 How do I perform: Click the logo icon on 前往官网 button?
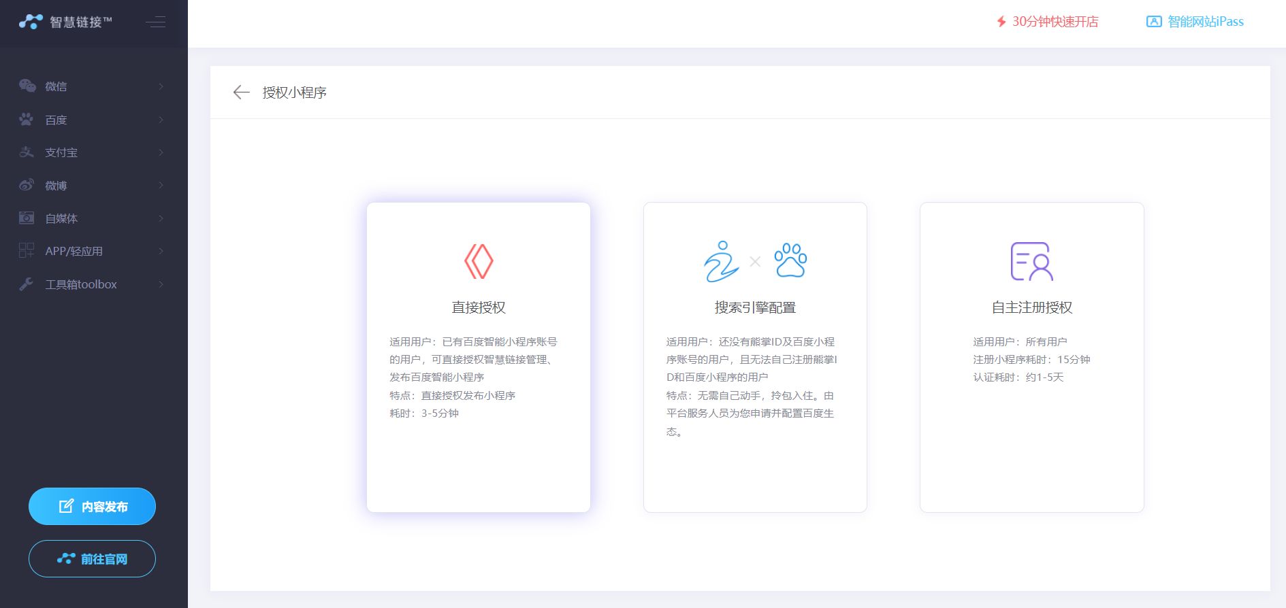66,558
